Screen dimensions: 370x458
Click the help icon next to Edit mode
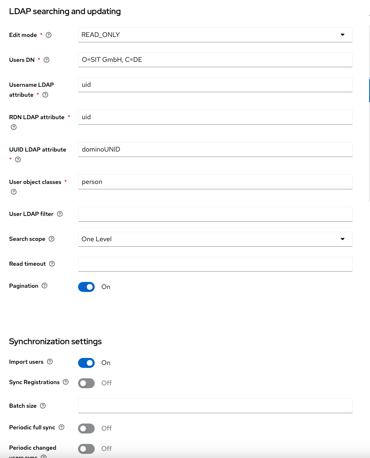tap(49, 35)
